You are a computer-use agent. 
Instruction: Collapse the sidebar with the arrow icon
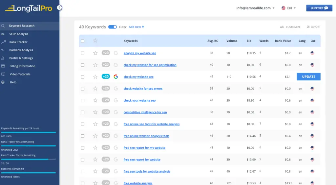[x=59, y=8]
